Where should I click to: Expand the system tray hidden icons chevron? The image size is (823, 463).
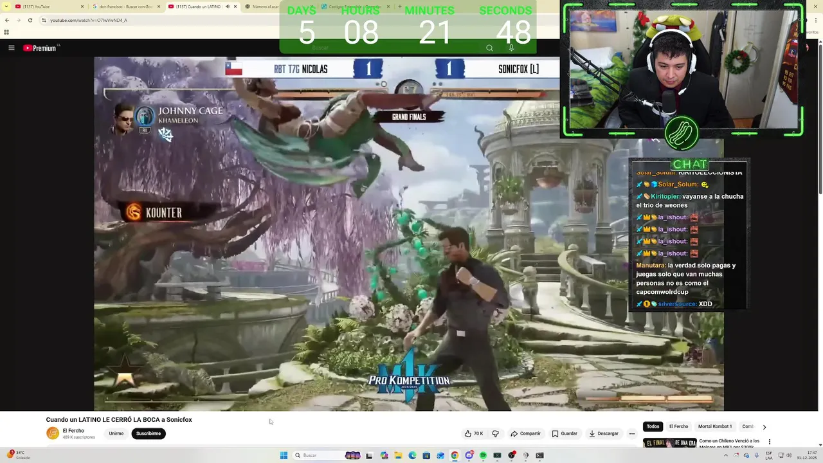726,455
